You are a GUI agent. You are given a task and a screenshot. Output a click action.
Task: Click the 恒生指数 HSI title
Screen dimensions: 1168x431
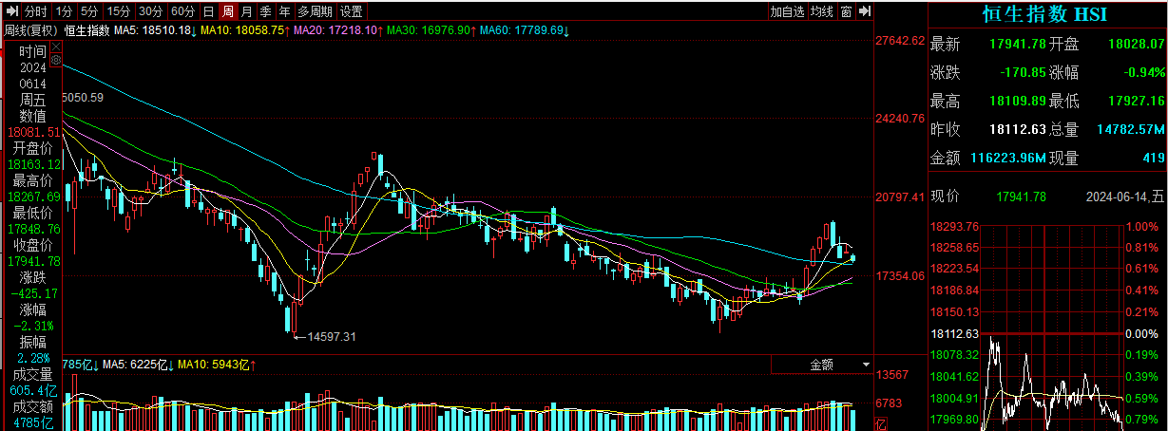[x=1044, y=15]
